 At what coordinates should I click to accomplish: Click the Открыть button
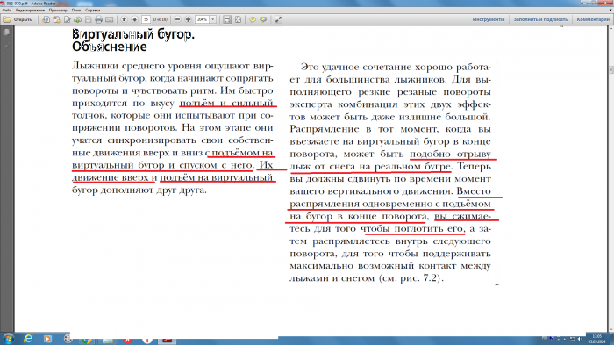coord(18,19)
